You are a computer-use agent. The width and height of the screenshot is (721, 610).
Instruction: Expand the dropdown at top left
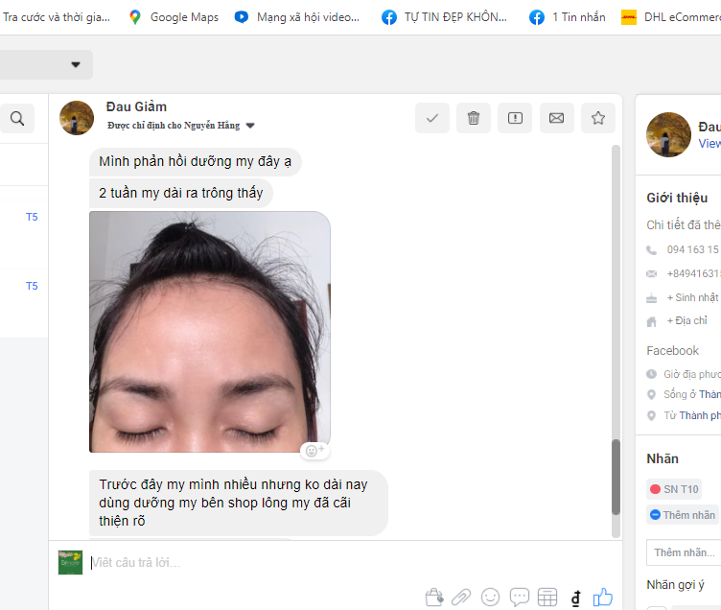coord(76,64)
